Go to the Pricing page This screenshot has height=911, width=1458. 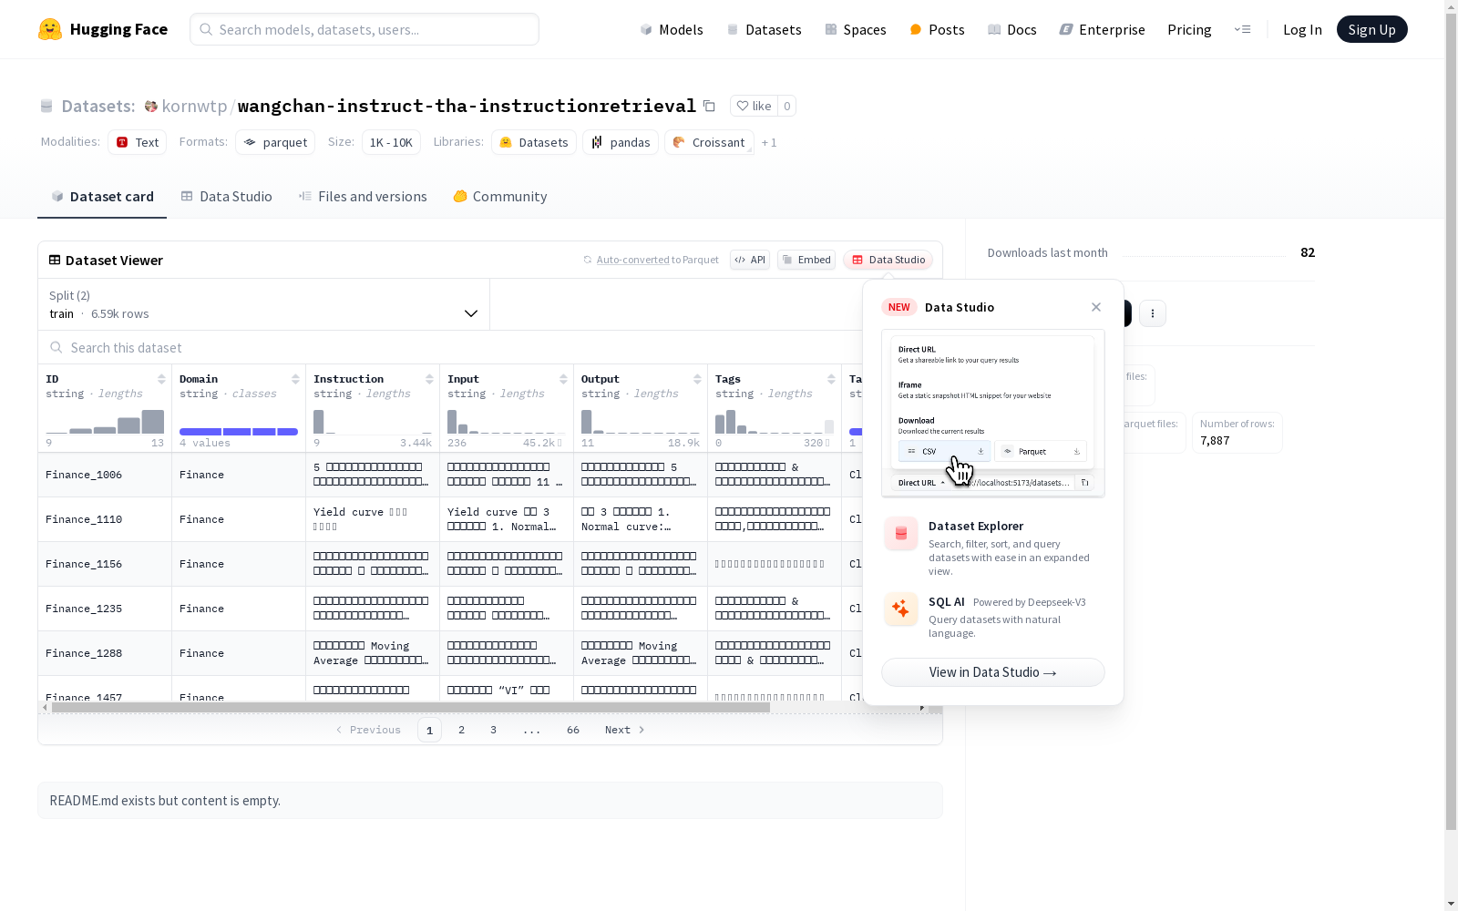pos(1189,29)
